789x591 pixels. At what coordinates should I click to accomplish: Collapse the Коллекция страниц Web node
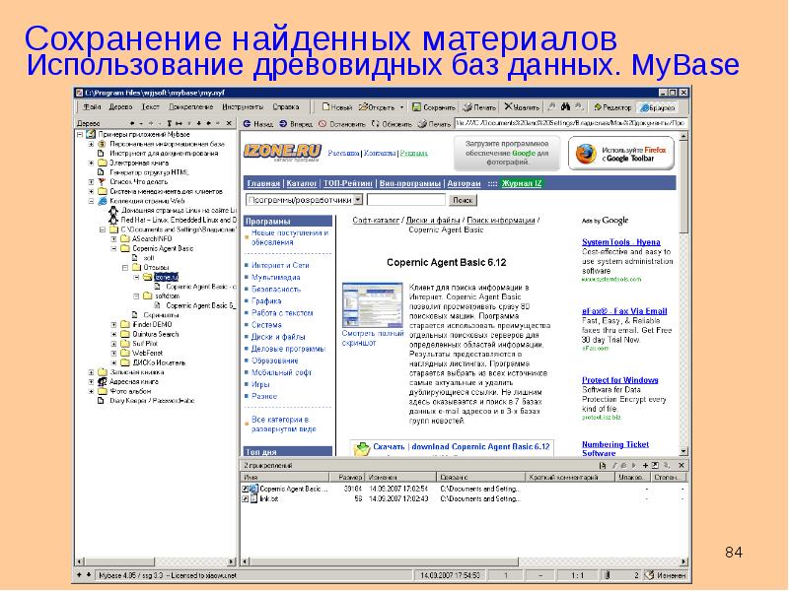[91, 200]
